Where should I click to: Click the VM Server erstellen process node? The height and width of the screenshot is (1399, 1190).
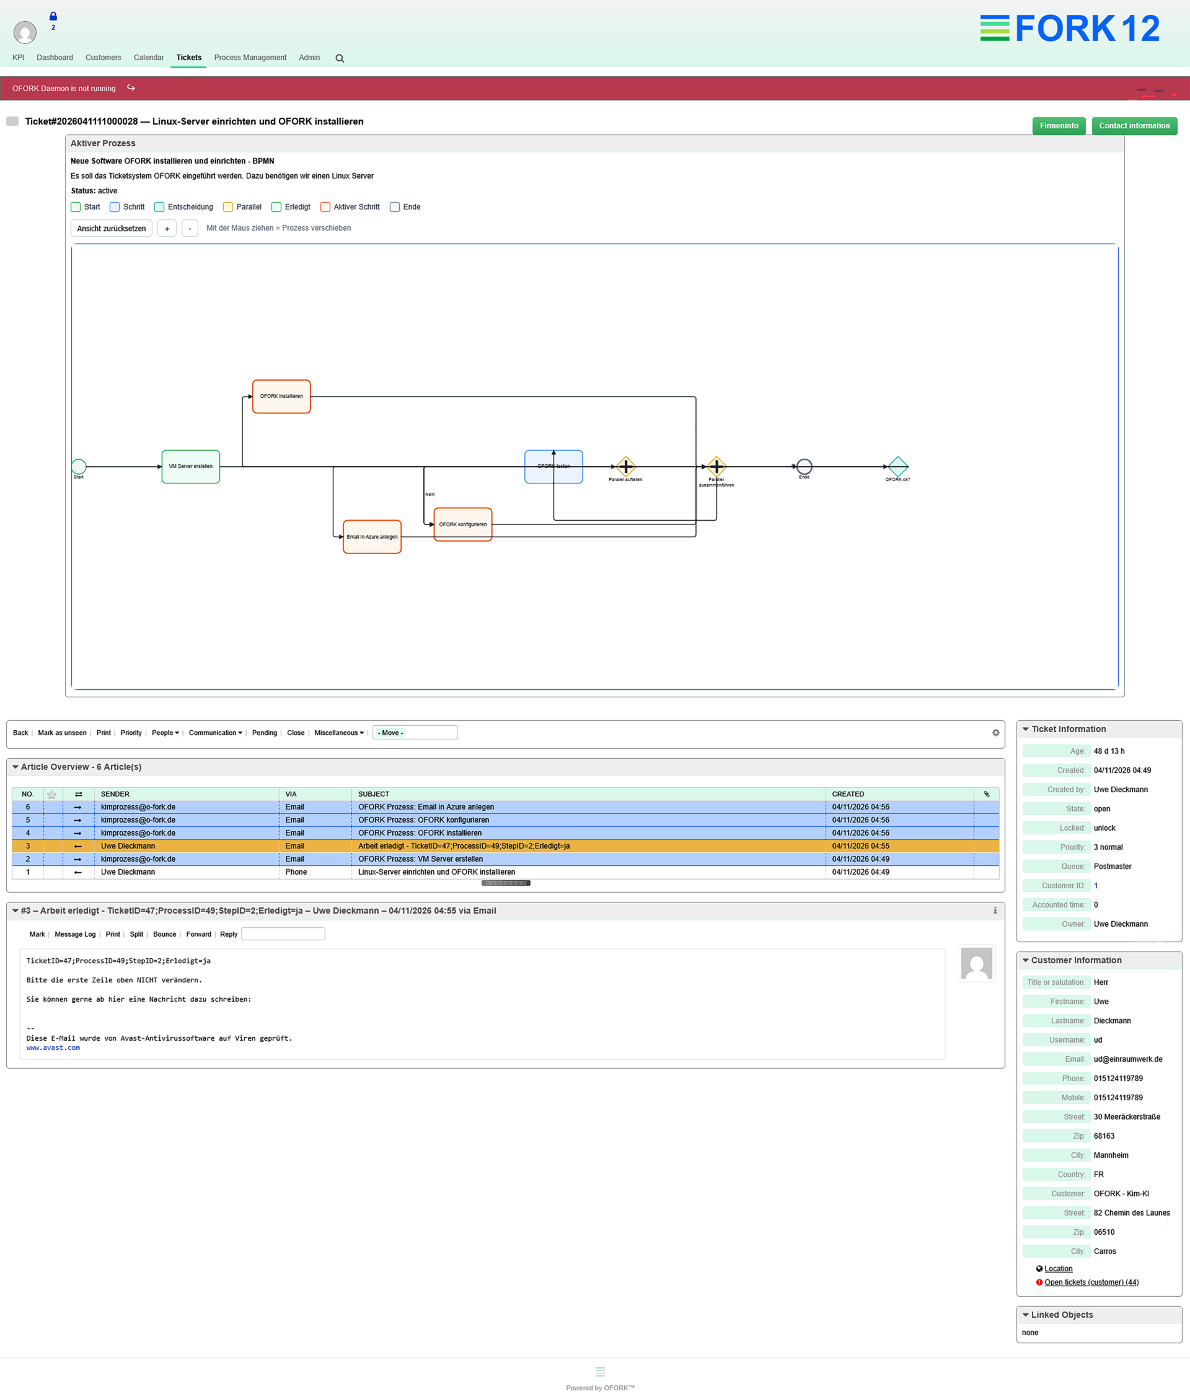(191, 466)
